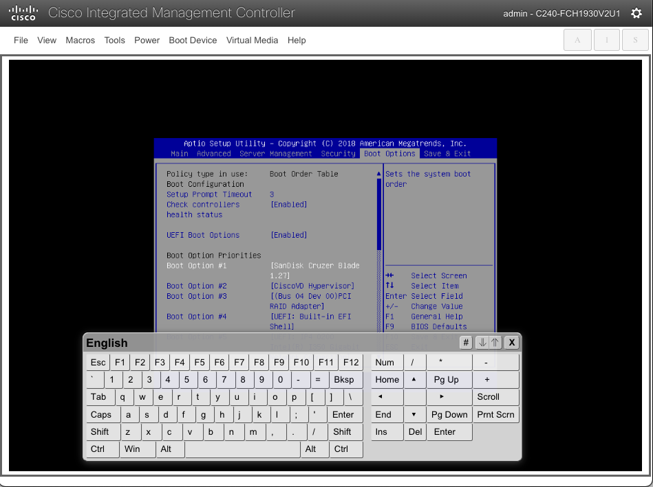The width and height of the screenshot is (653, 487).
Task: Close the virtual keyboard with X
Action: tap(512, 343)
